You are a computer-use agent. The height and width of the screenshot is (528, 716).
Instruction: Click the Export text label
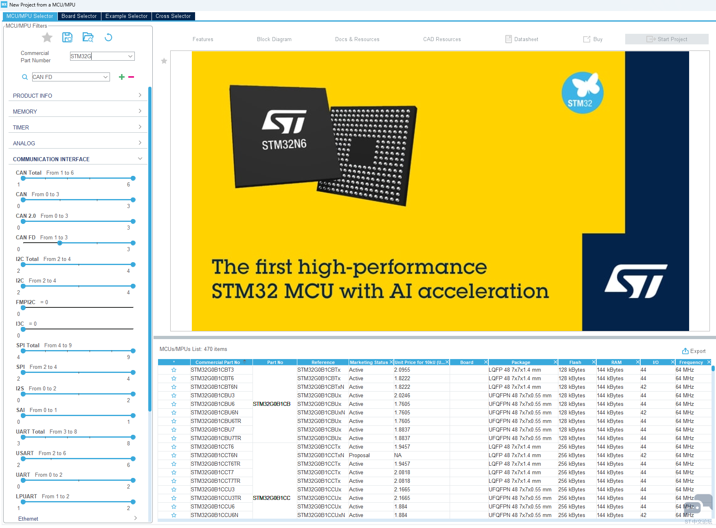698,351
